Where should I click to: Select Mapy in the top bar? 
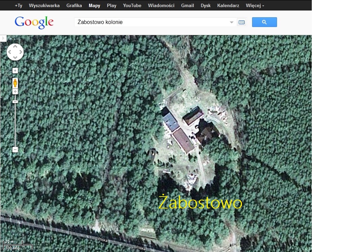94,5
